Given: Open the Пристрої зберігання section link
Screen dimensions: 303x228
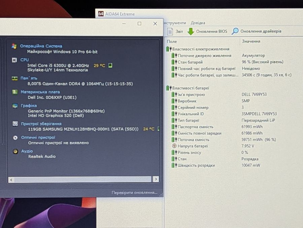Looking at the screenshot, I should pyautogui.click(x=41, y=124).
